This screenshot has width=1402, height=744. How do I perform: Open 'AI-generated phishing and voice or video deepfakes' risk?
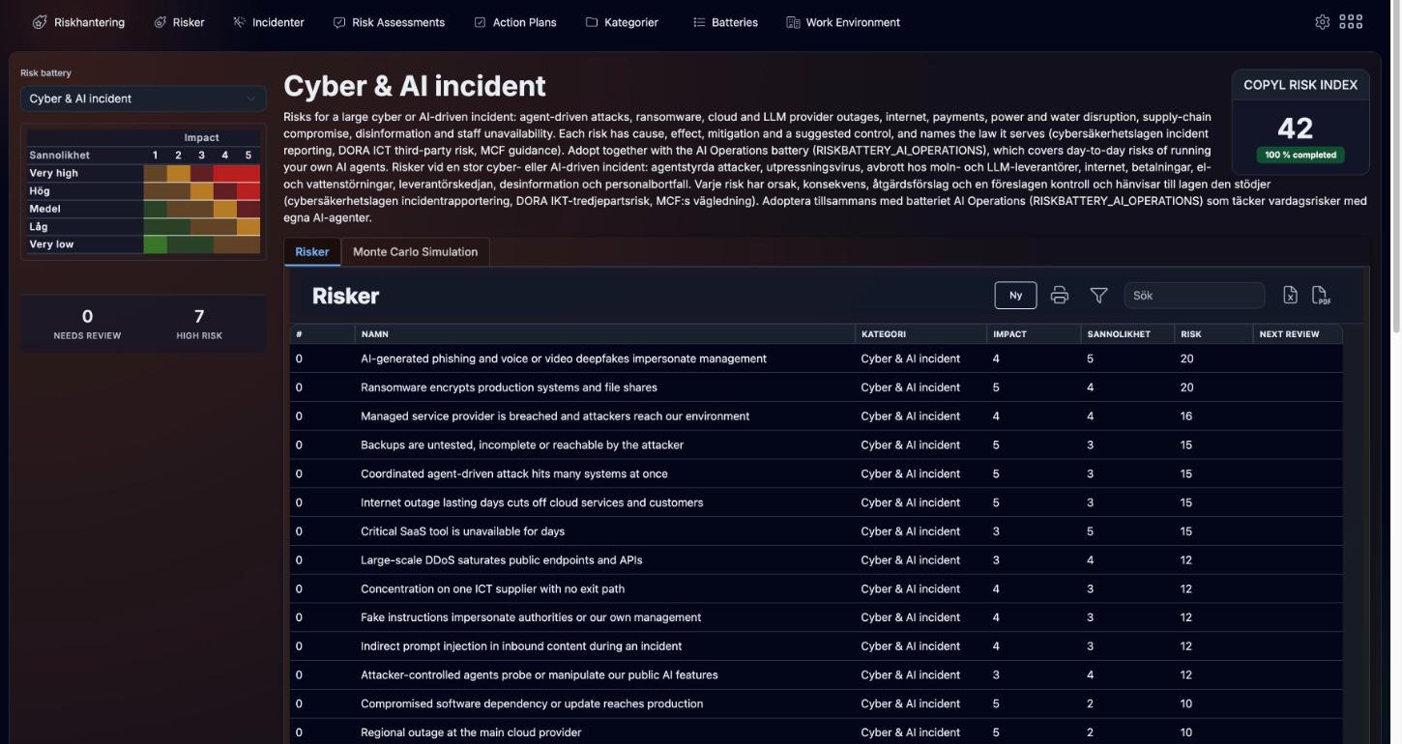816,358
